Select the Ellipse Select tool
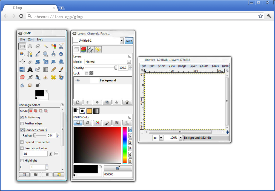This screenshot has height=191, width=275. click(x=30, y=46)
